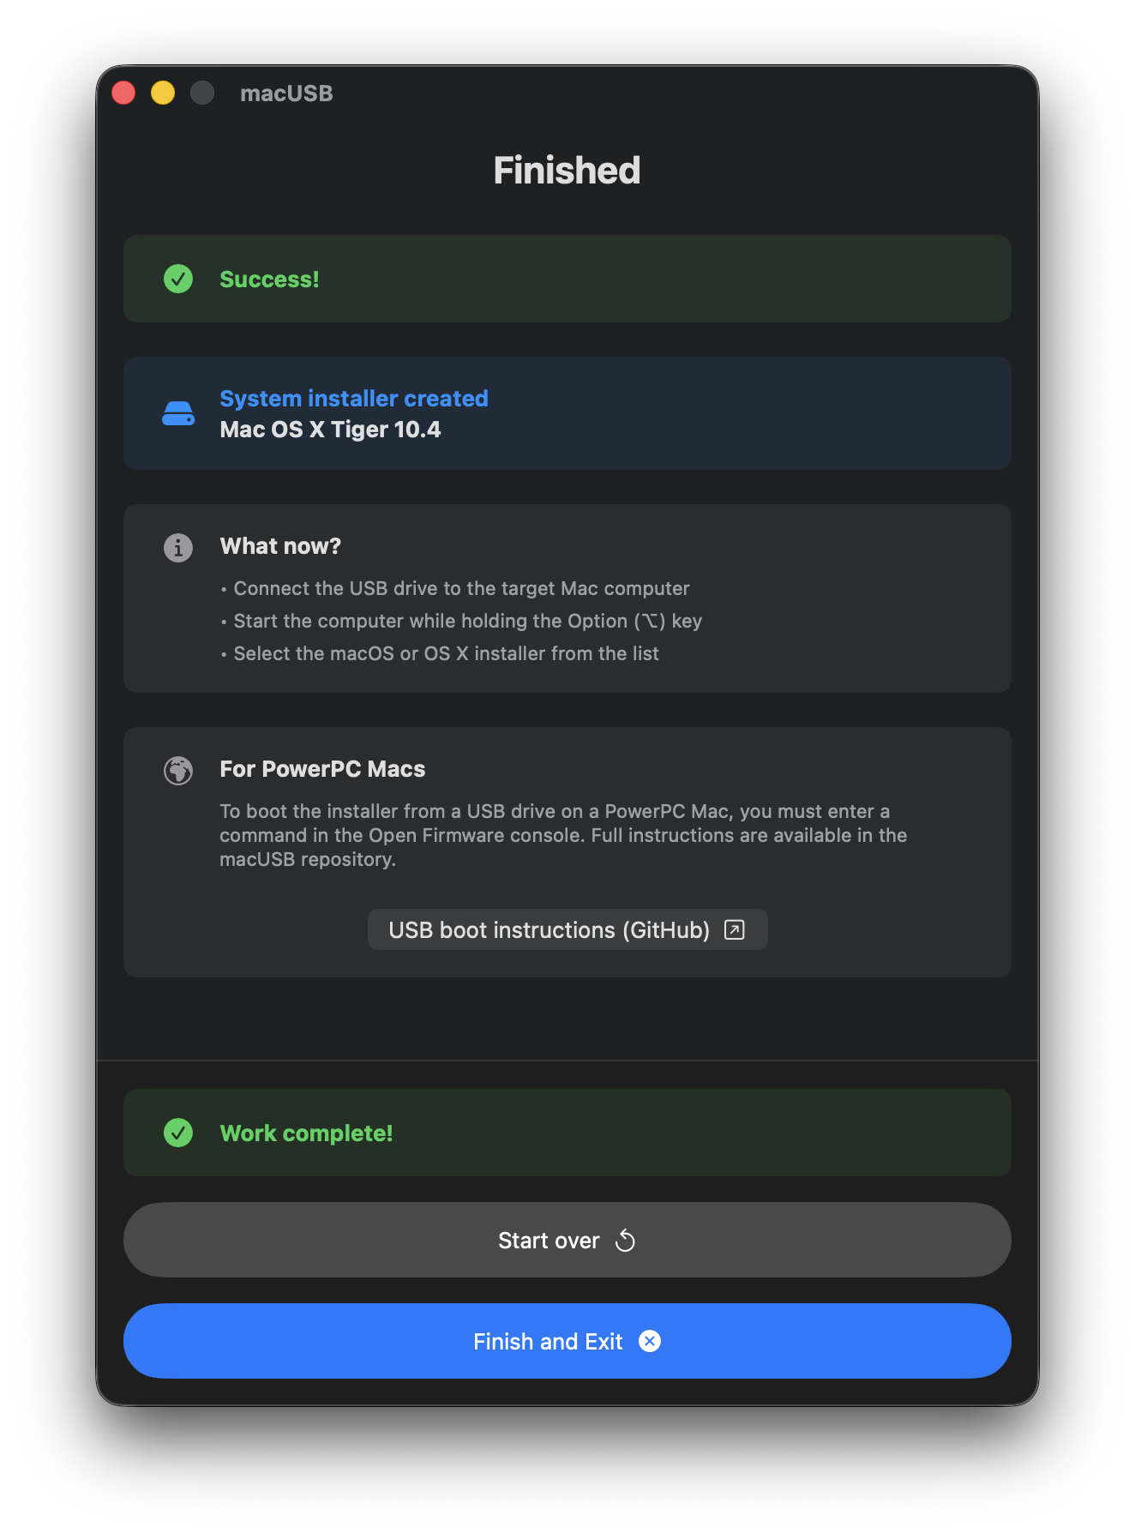The height and width of the screenshot is (1533, 1135).
Task: Click the green Success checkmark icon
Action: pyautogui.click(x=177, y=279)
